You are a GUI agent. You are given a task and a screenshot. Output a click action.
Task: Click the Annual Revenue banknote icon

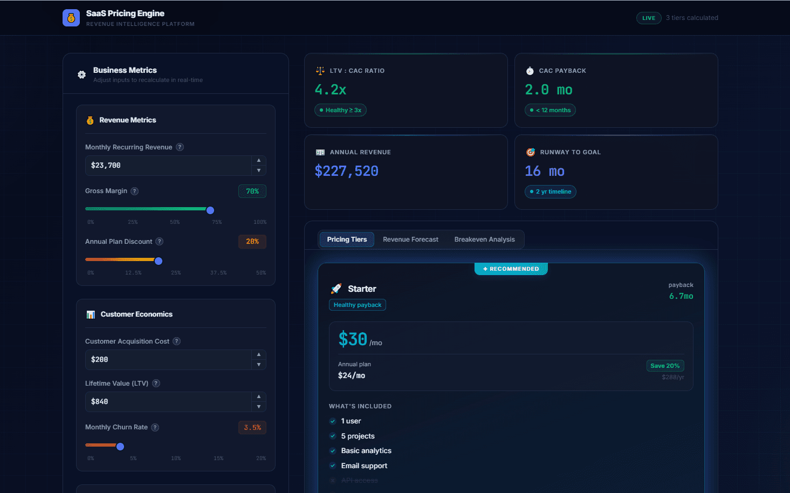click(320, 152)
